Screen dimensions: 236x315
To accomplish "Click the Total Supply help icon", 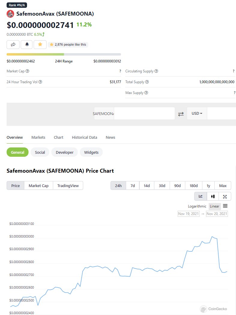I will click(x=147, y=82).
